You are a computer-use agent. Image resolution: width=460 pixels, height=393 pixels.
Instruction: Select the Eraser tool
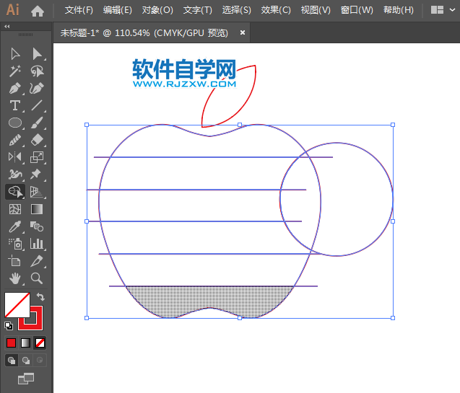tap(37, 140)
